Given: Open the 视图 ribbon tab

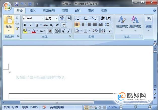Looking at the screenshot, I should click(x=104, y=11).
